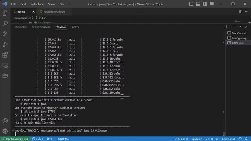Click command text 'sdk install java 19.0.2-amzn'
This screenshot has width=251, height=141.
87,130
